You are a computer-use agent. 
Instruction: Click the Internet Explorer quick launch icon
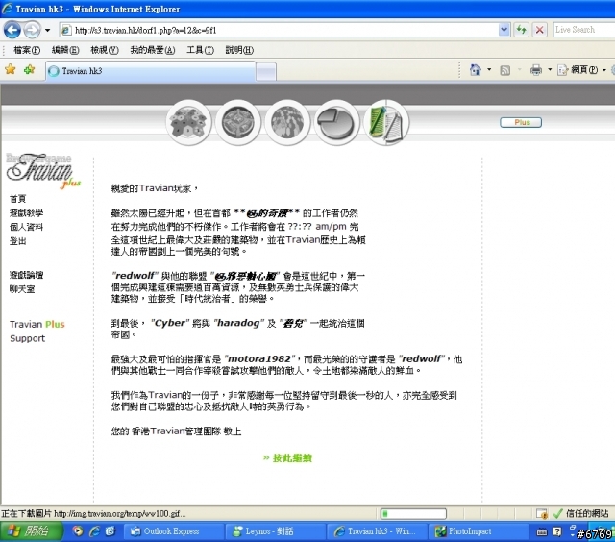[94, 531]
